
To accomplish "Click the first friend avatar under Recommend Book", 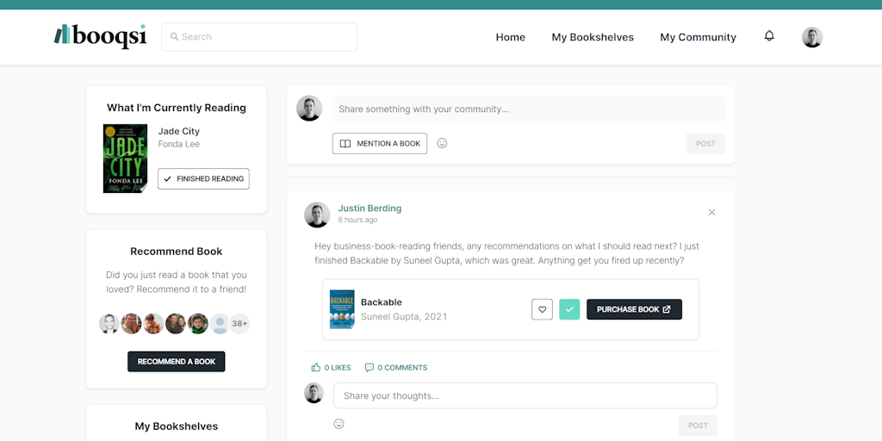I will pos(109,324).
